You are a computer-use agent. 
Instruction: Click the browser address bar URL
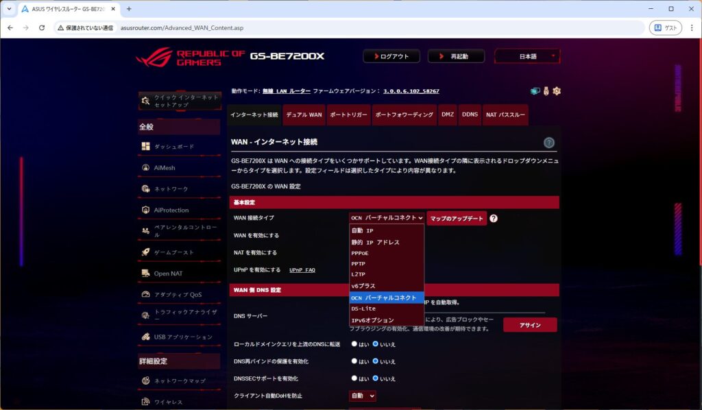click(181, 28)
